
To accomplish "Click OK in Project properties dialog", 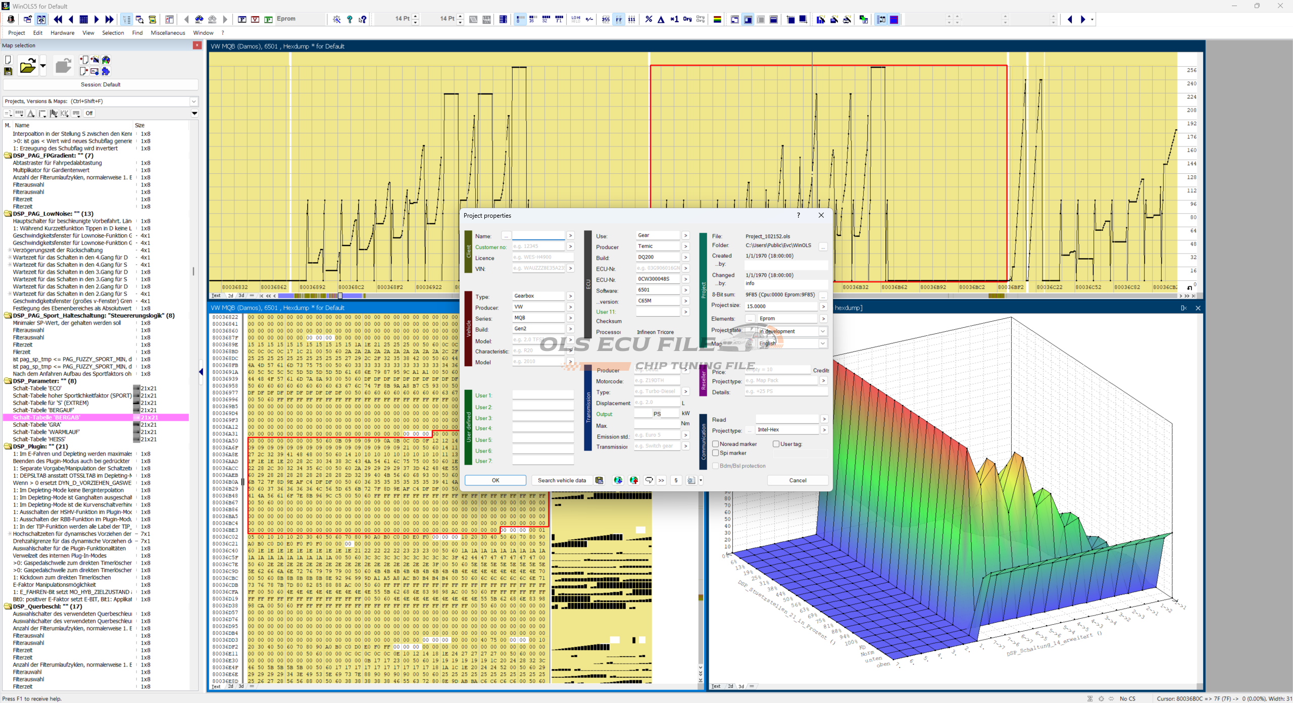I will click(495, 480).
